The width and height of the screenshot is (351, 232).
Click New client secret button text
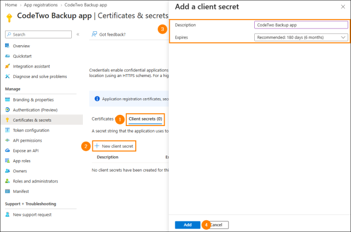pos(117,146)
